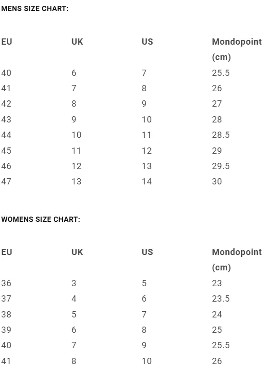This screenshot has width=268, height=377.
Task: Select womens Mondopoint value 24
Action: 217,314
